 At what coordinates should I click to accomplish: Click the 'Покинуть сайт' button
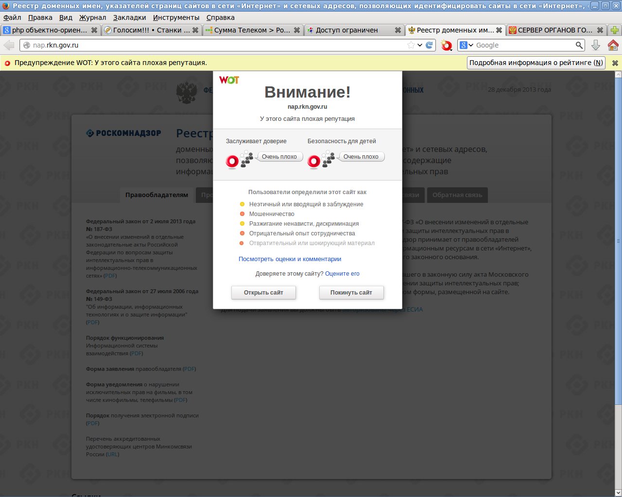pyautogui.click(x=351, y=293)
